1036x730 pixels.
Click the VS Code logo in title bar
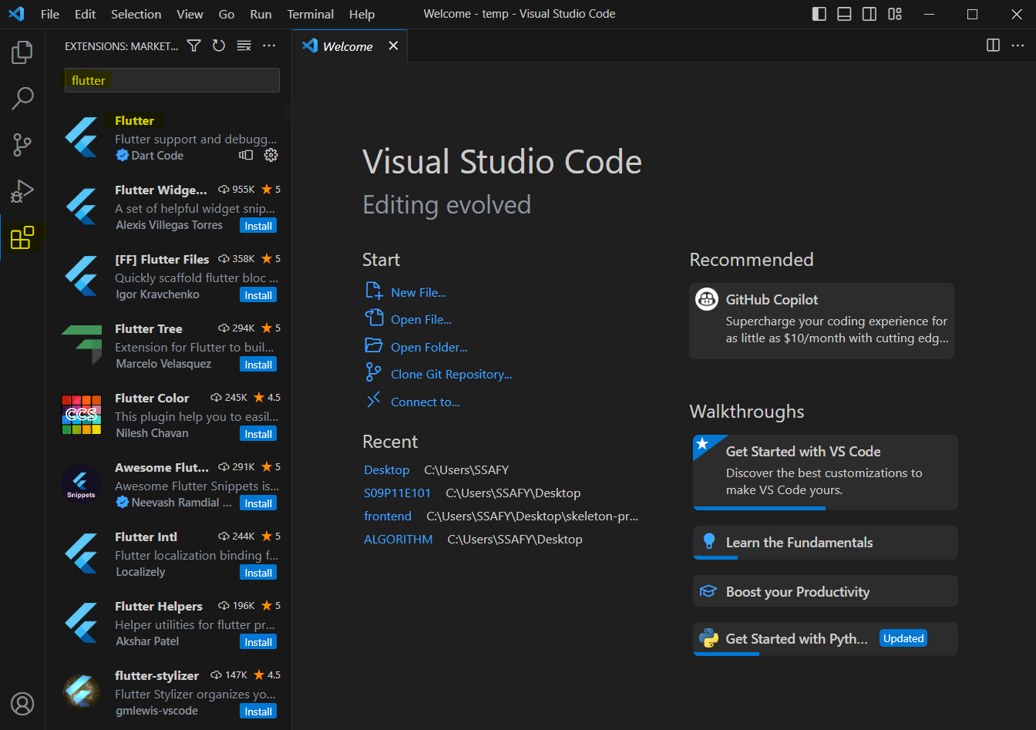coord(16,14)
